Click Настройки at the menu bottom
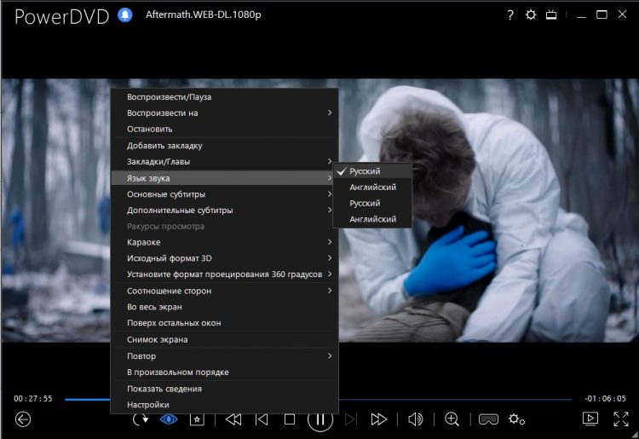Screen dimensions: 639x439 pos(148,404)
